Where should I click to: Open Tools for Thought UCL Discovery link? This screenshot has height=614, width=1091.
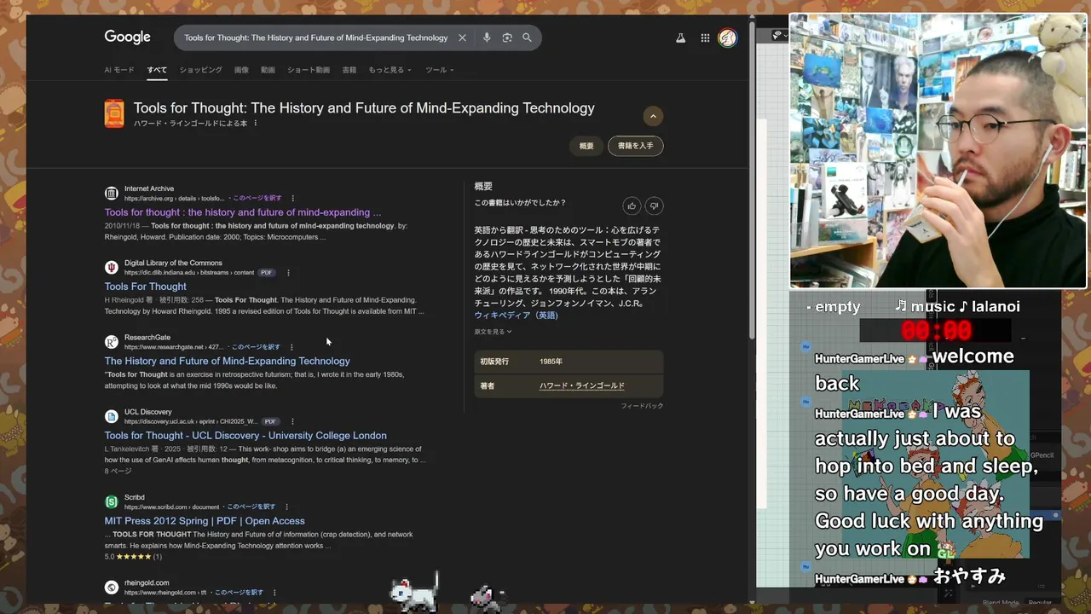pos(245,435)
